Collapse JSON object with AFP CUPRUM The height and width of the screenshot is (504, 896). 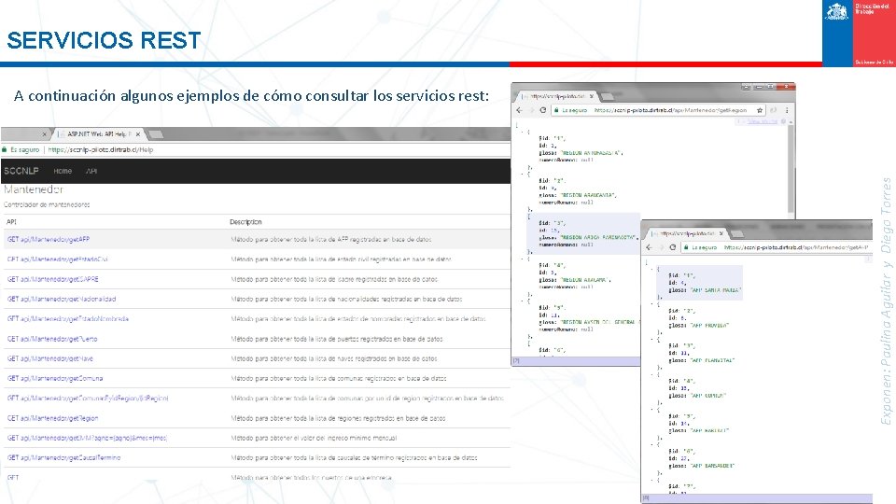pos(651,374)
